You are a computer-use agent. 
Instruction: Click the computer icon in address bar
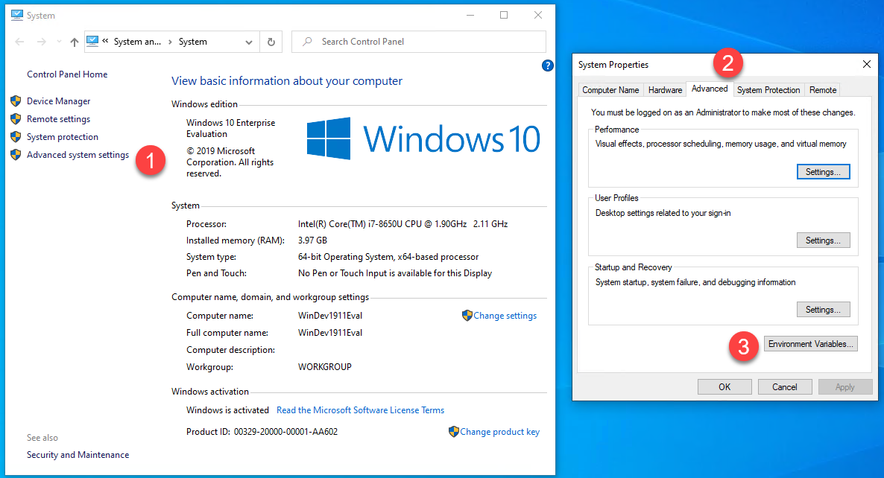(x=92, y=41)
